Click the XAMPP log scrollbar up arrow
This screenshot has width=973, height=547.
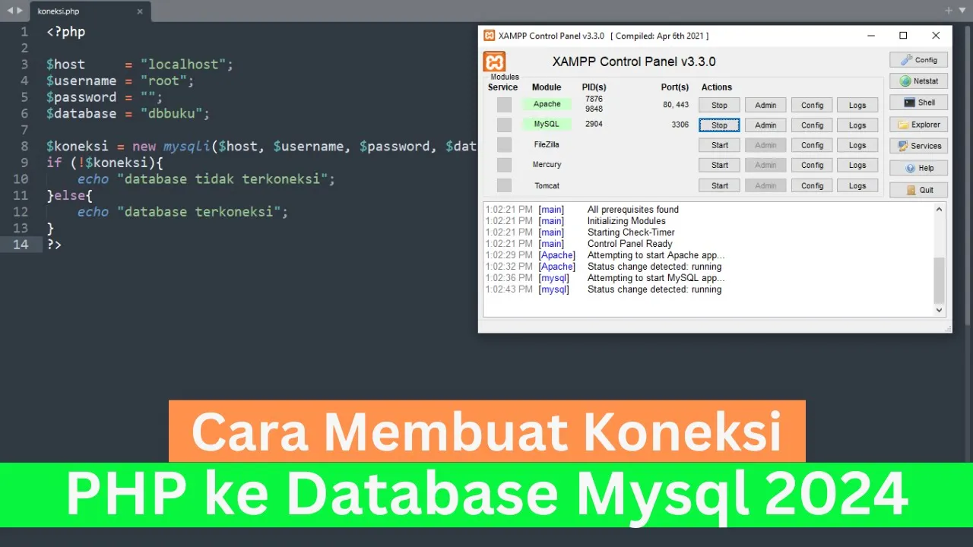point(939,210)
